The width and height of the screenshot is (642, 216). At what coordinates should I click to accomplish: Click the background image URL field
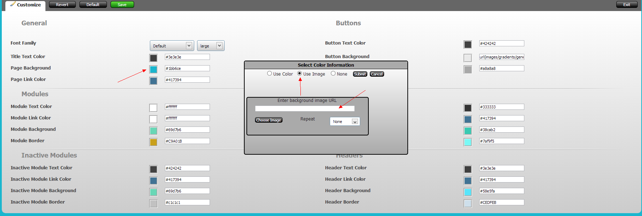(305, 109)
